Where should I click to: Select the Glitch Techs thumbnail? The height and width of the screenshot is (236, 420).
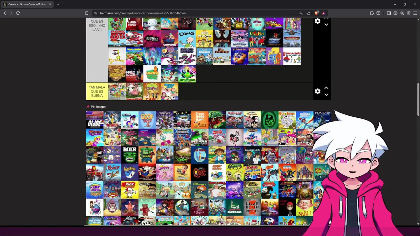130,120
